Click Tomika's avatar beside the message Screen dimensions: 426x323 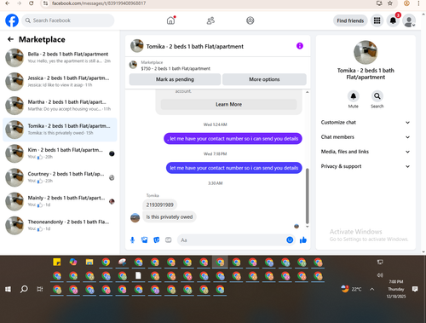pos(135,218)
